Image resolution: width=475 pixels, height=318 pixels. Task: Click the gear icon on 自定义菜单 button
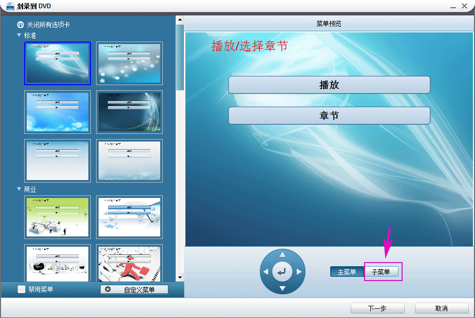pos(108,290)
